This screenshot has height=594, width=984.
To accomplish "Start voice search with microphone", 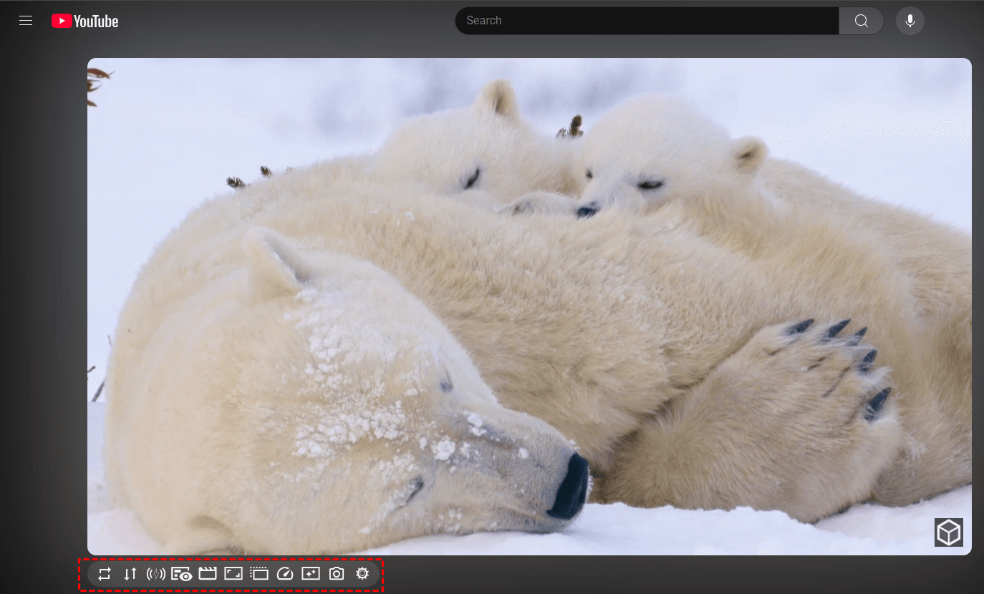I will point(910,21).
